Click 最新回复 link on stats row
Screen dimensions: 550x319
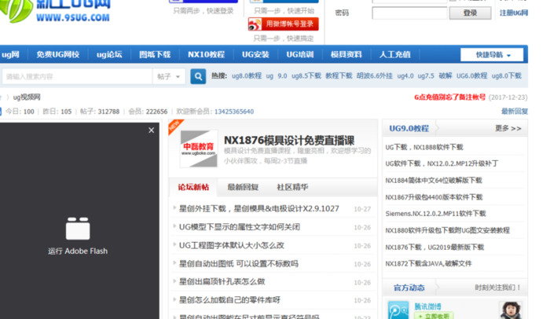coord(514,112)
